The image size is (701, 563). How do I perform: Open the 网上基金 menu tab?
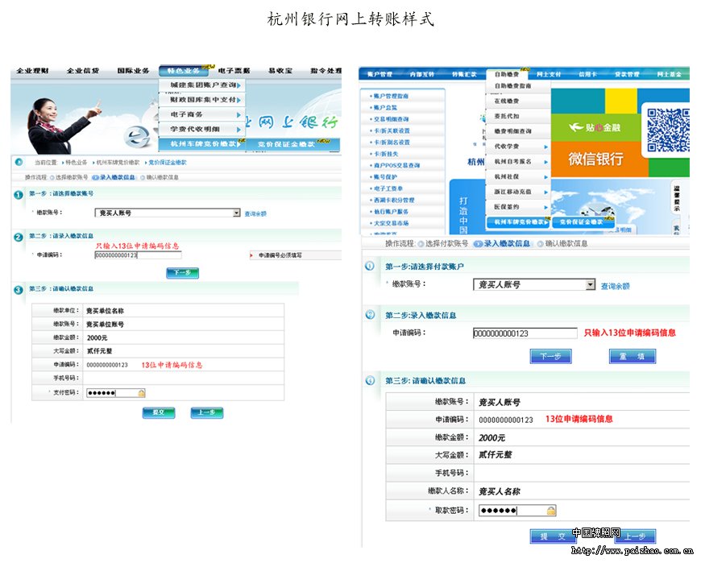click(670, 74)
